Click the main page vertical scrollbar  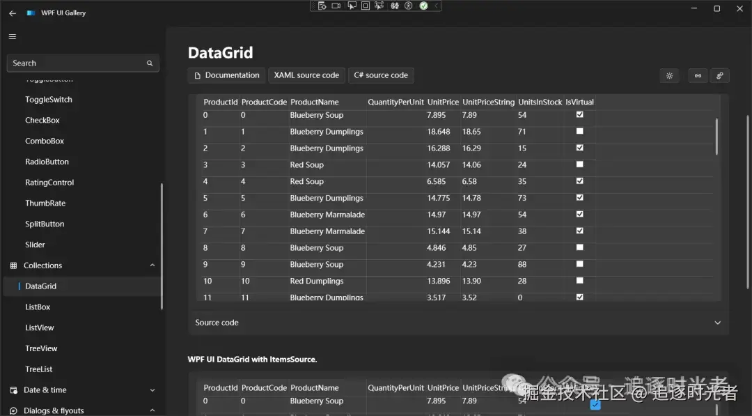[x=748, y=201]
